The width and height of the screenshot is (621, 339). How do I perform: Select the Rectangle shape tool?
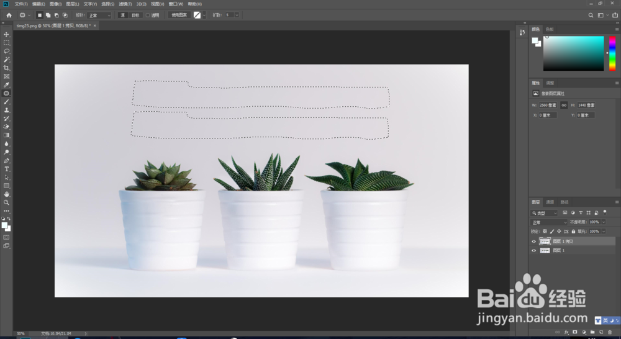point(6,186)
